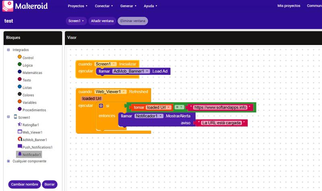Click the Cambiar nombre button
This screenshot has width=322, height=191.
point(25,184)
